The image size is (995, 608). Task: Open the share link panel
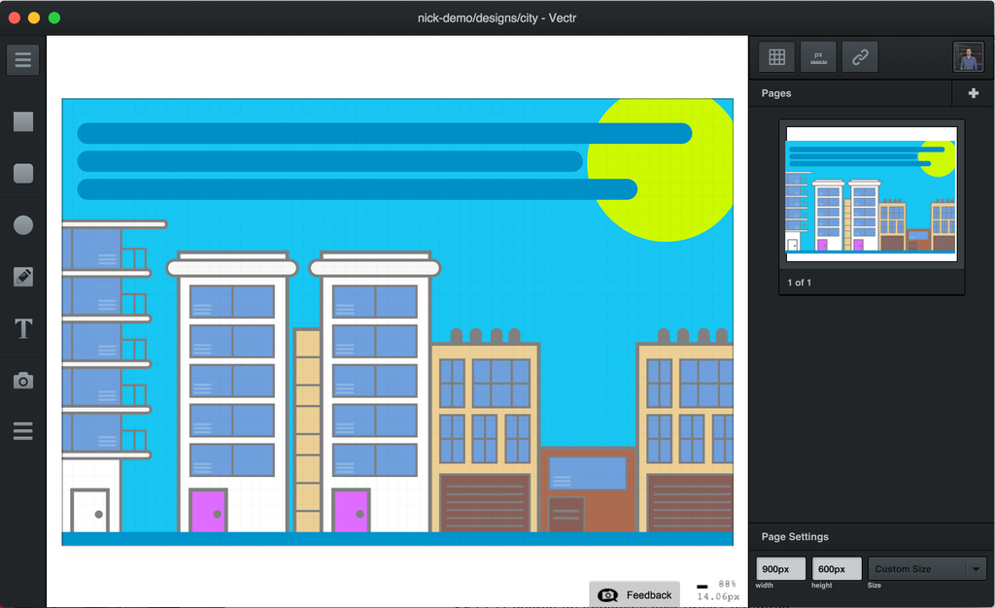point(859,55)
